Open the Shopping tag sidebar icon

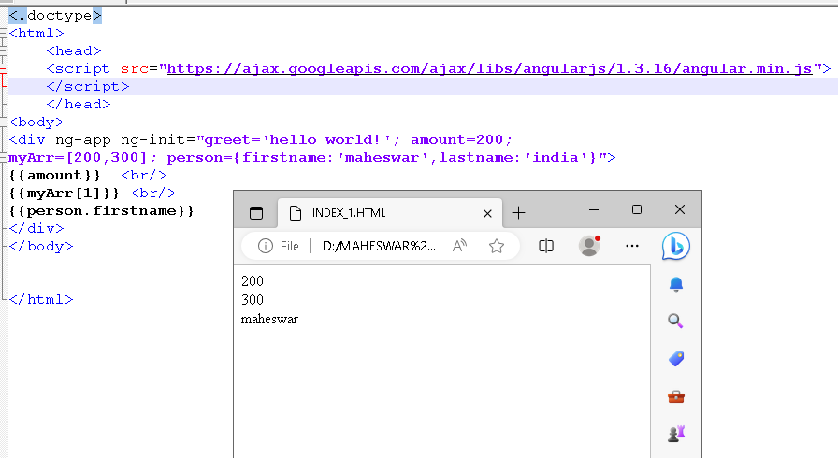(675, 359)
